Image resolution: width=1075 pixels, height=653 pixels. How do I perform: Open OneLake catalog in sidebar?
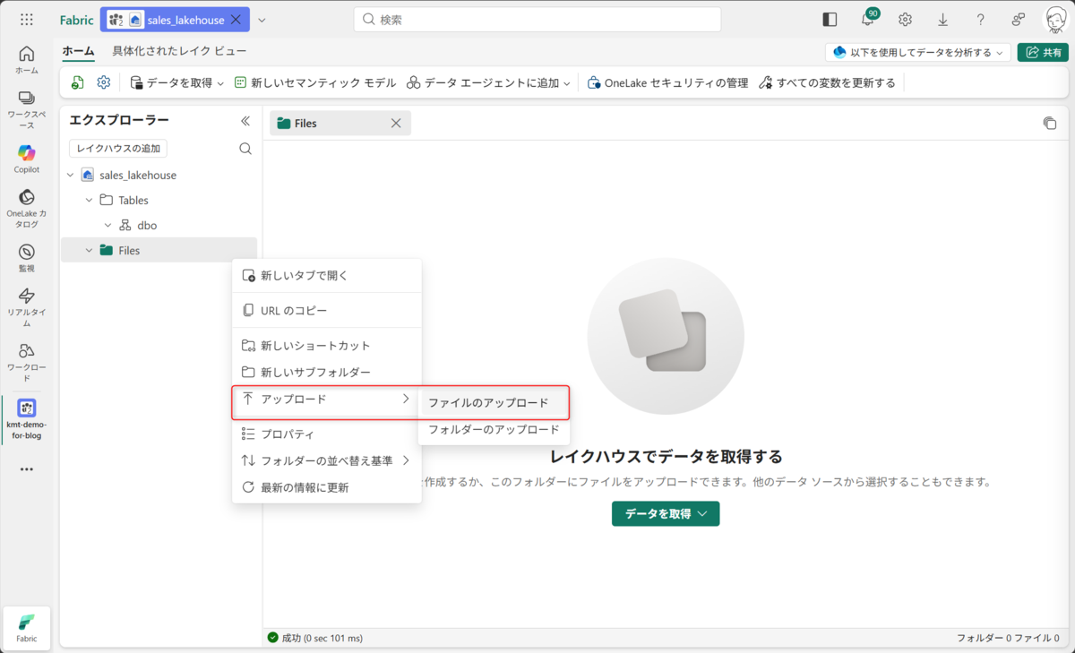pos(27,208)
